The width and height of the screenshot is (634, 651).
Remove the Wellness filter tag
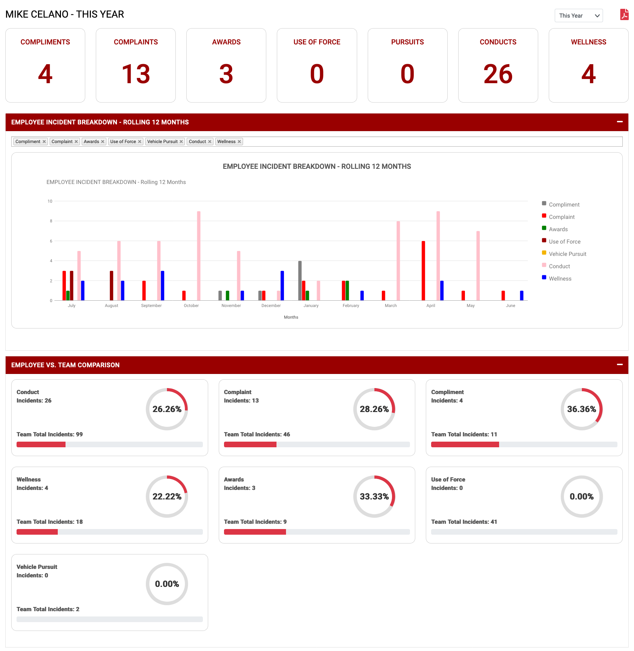click(240, 142)
